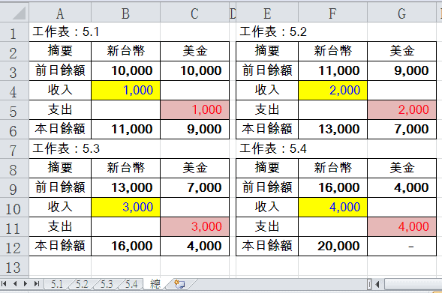Select pink 支出 cell showing red 2,000
The image size is (442, 293).
[x=402, y=109]
